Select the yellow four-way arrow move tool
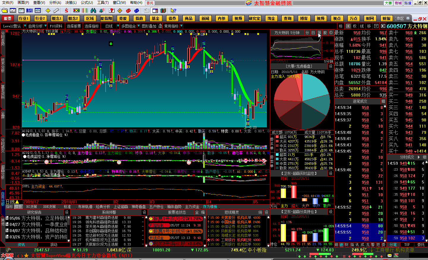The width and height of the screenshot is (428, 260). (x=48, y=10)
